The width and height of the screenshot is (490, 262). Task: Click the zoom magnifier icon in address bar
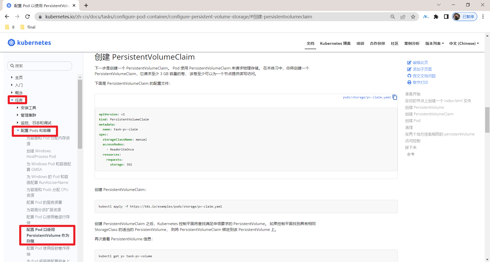393,17
